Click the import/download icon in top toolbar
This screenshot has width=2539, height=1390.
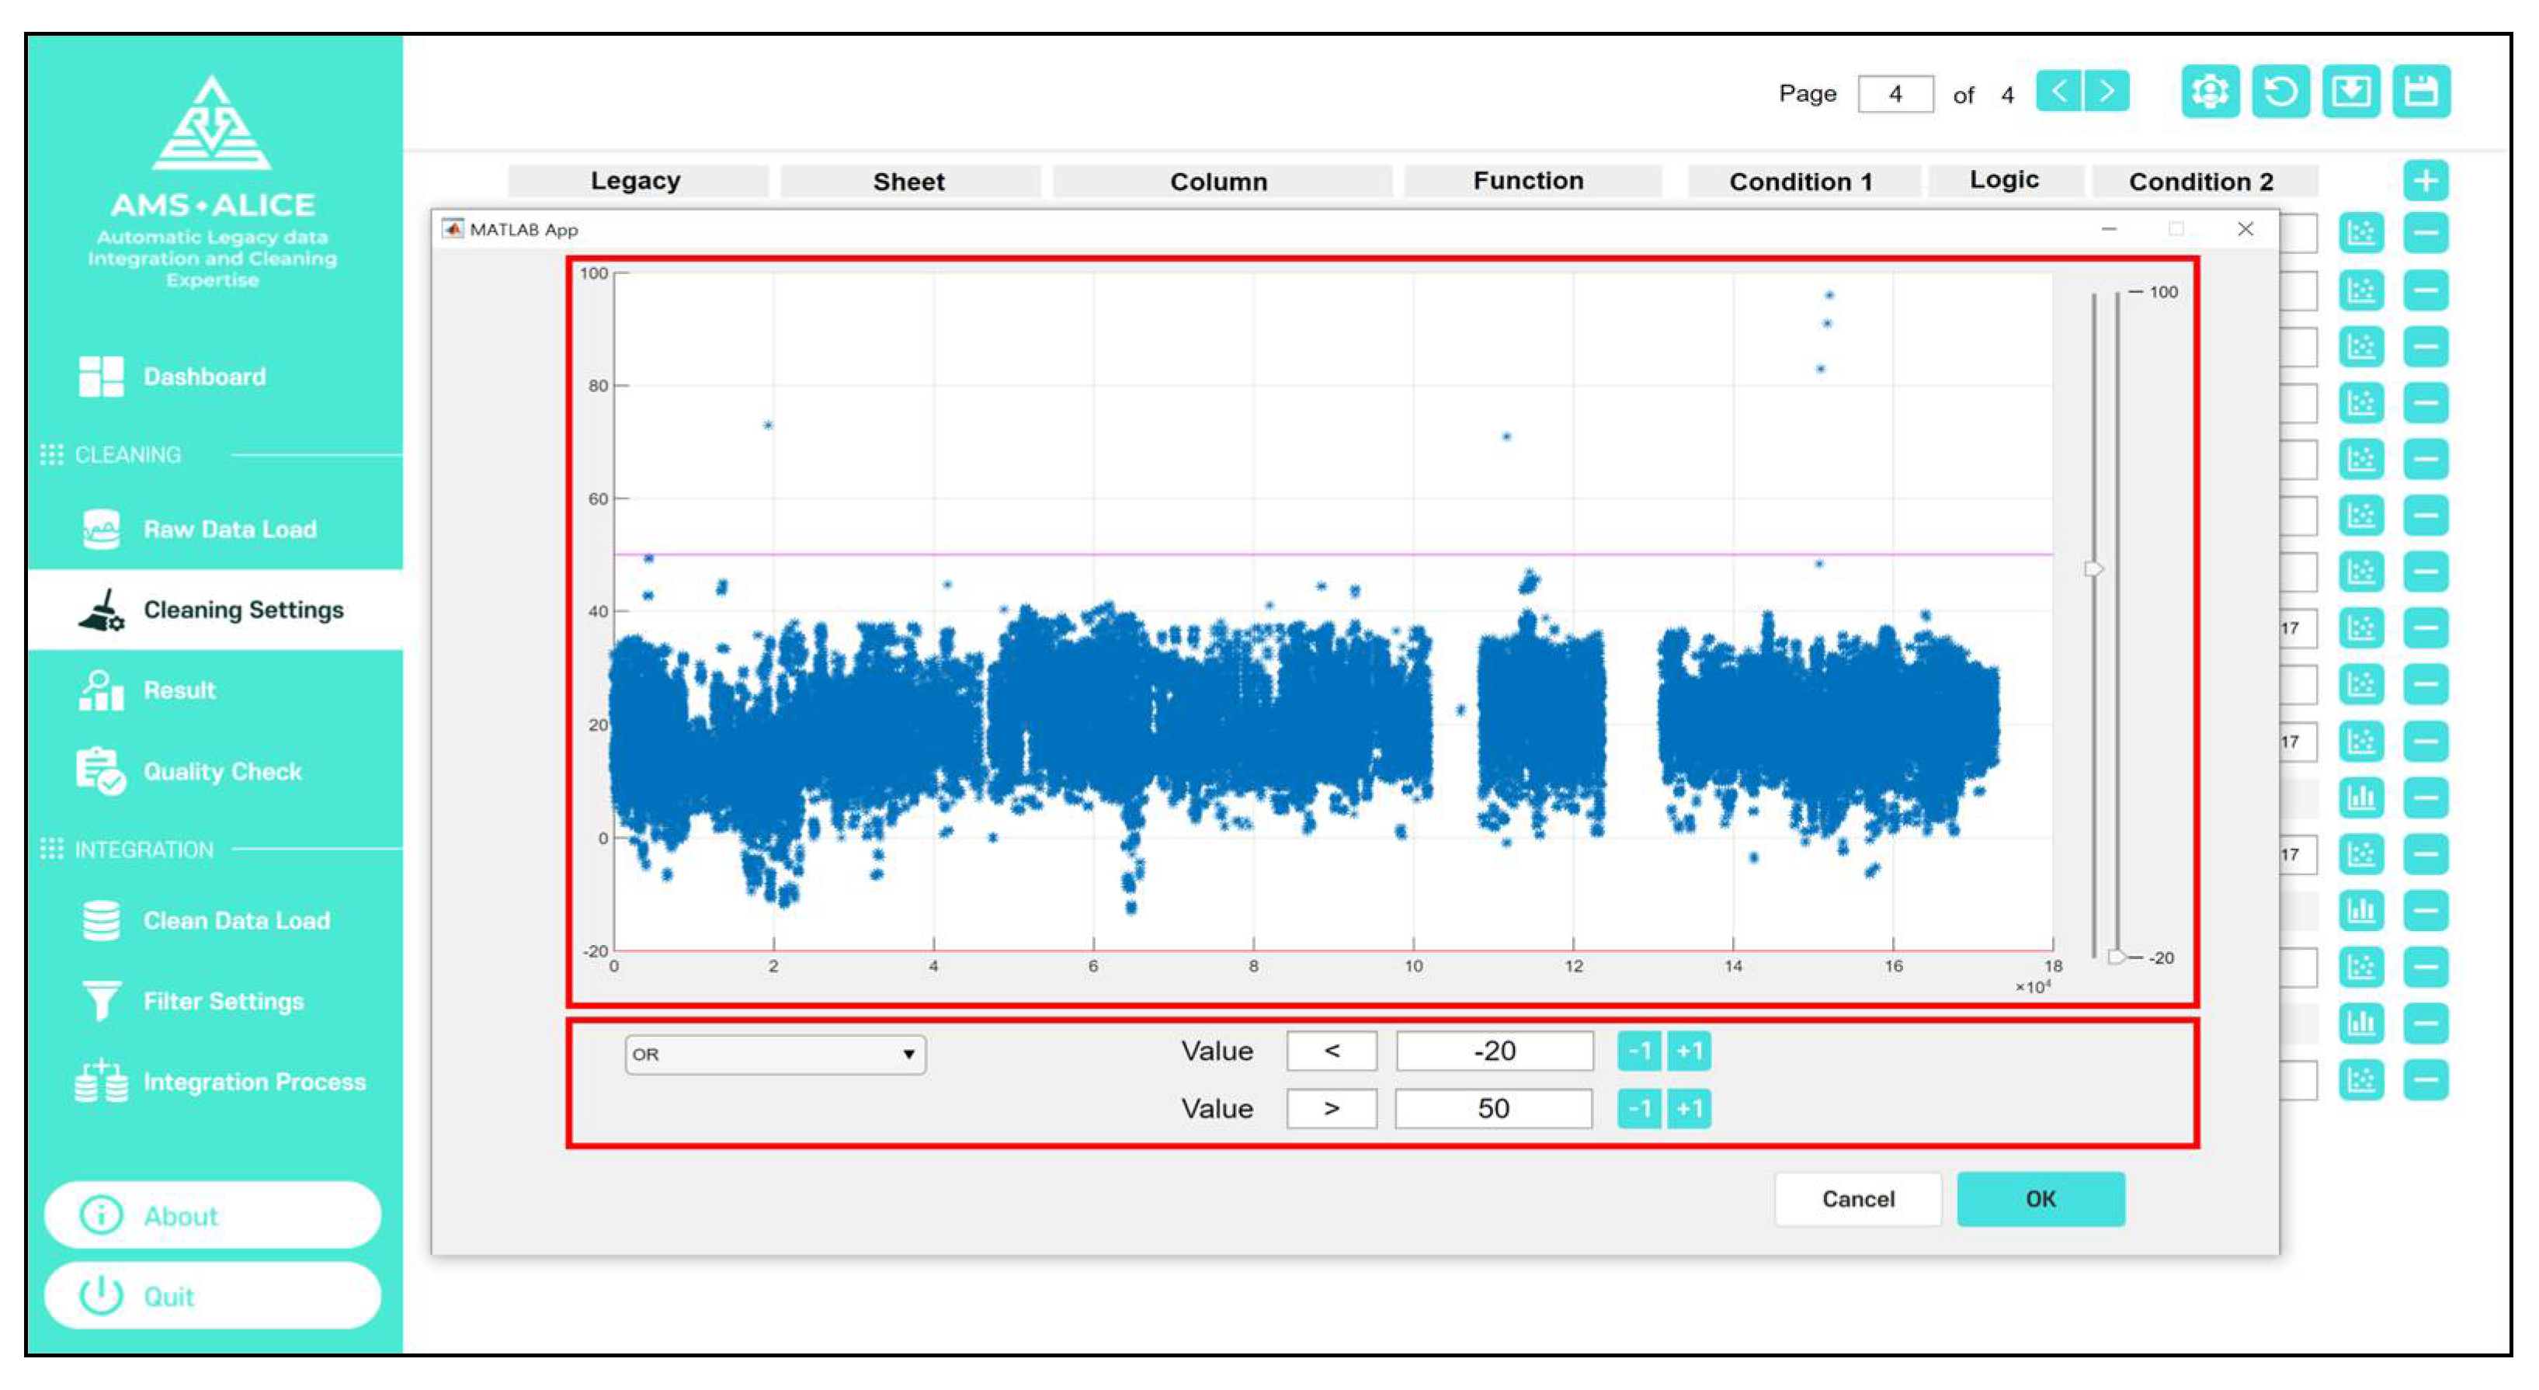2351,92
